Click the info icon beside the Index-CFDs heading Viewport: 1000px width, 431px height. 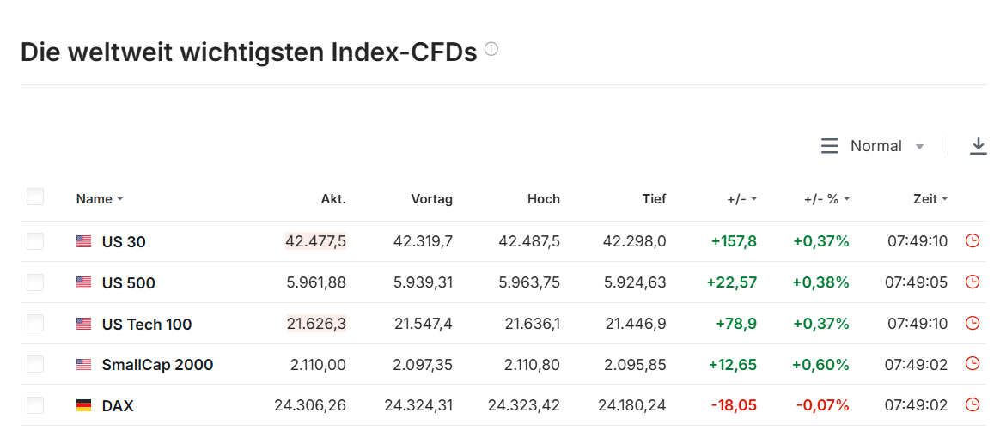click(491, 50)
